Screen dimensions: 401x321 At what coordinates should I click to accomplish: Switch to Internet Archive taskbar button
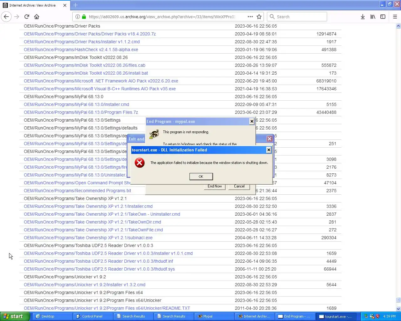tap(255, 316)
